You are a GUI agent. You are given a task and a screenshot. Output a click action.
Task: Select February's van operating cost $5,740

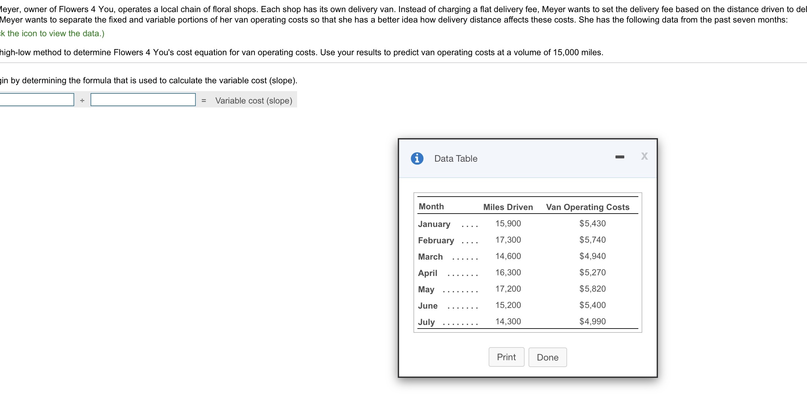point(592,240)
